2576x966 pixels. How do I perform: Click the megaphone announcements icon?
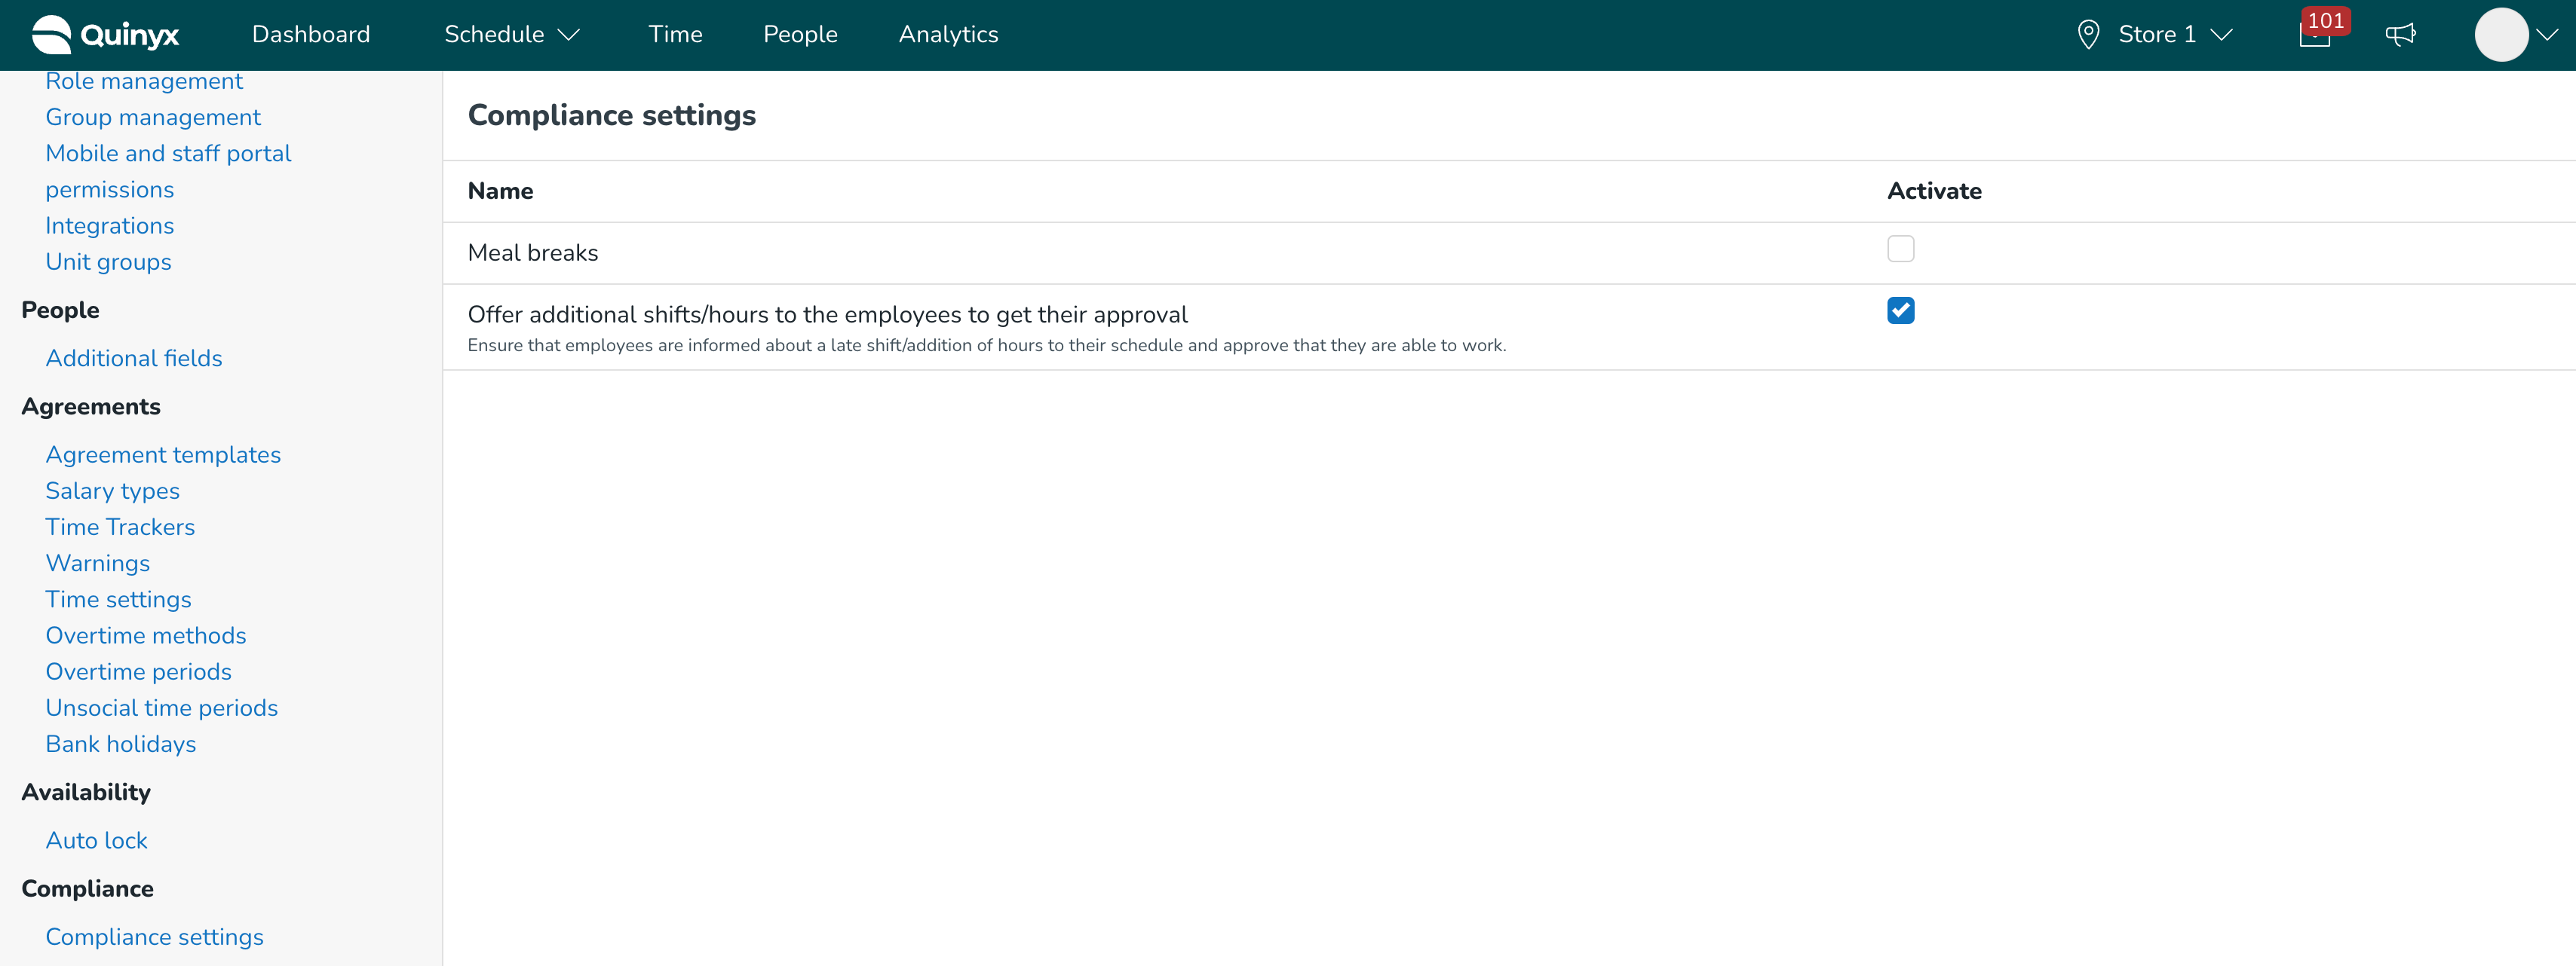pyautogui.click(x=2400, y=35)
